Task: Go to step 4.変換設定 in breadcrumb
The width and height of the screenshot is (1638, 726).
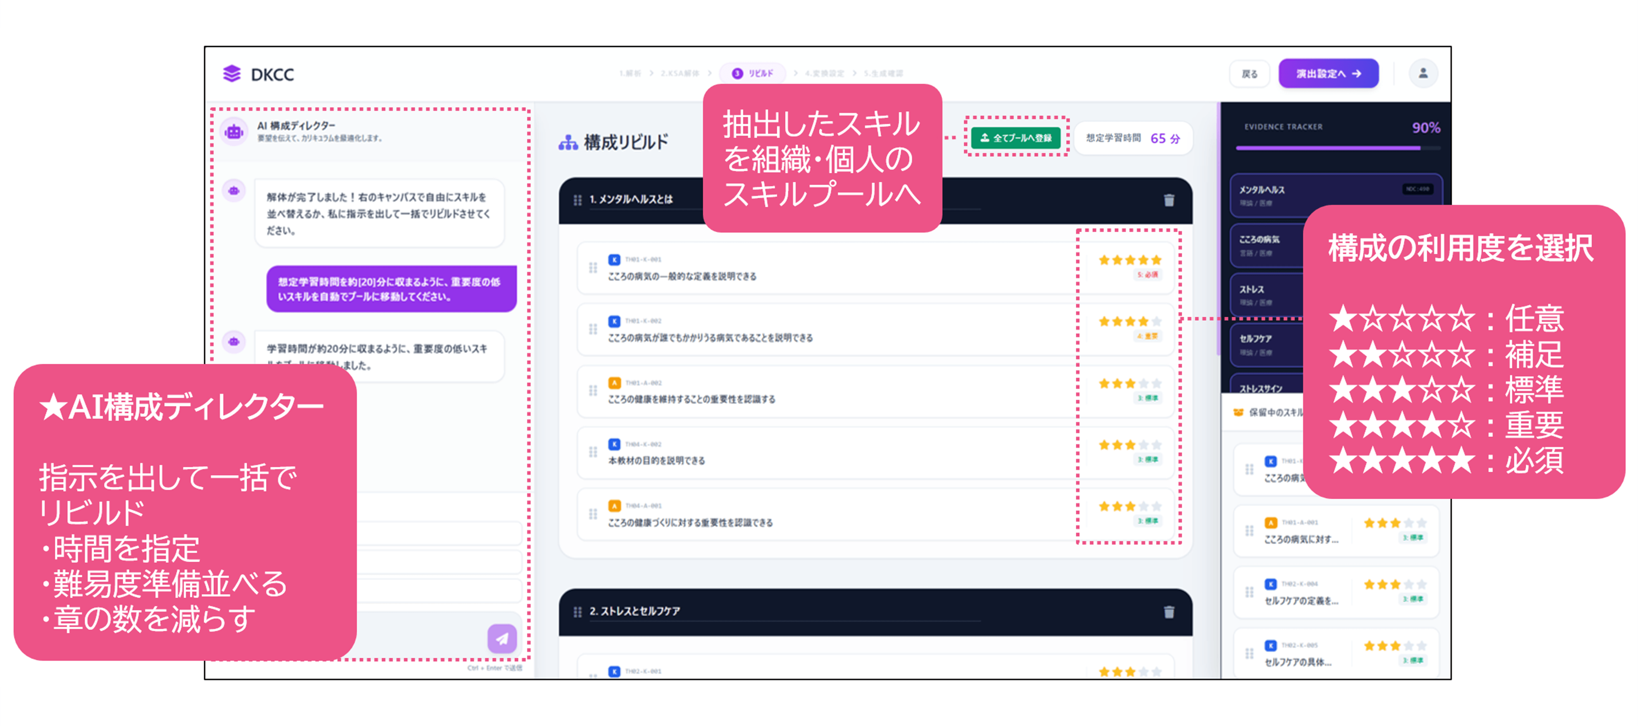Action: click(825, 74)
